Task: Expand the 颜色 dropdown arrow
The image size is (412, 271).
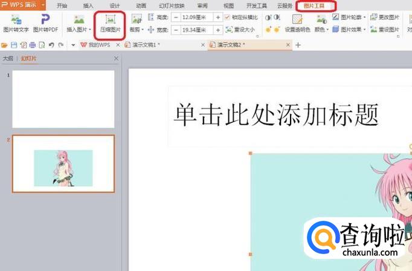Action: [x=327, y=30]
